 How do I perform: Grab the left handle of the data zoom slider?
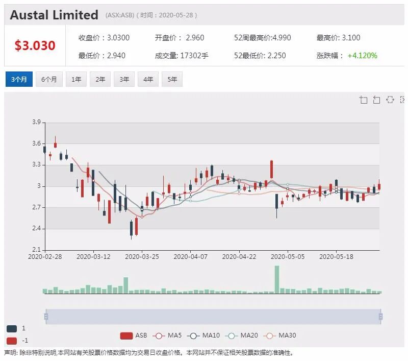[x=46, y=317]
